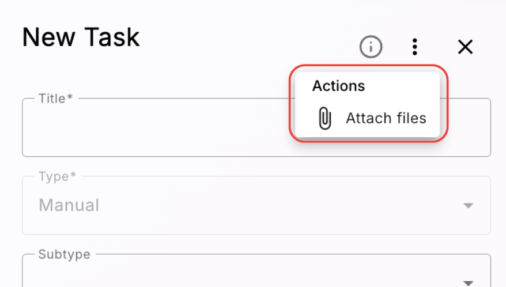
Task: Click the Subtype field label
Action: point(64,254)
